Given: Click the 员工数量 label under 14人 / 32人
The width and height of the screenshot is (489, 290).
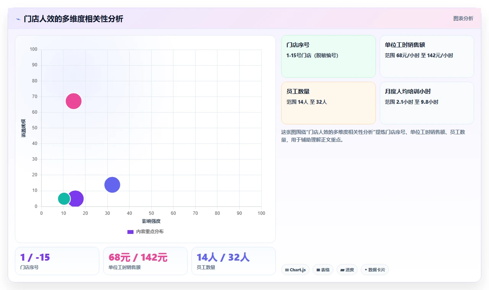Looking at the screenshot, I should tap(206, 267).
